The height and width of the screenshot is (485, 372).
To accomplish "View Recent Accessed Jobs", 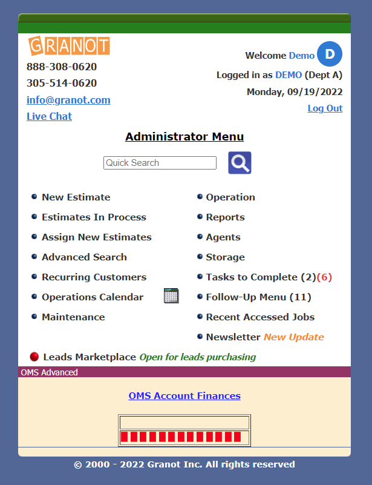I will 260,317.
